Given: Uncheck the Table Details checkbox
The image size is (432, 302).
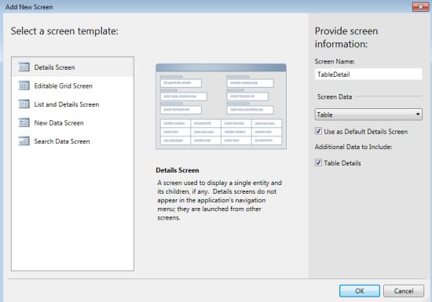Looking at the screenshot, I should [x=318, y=162].
